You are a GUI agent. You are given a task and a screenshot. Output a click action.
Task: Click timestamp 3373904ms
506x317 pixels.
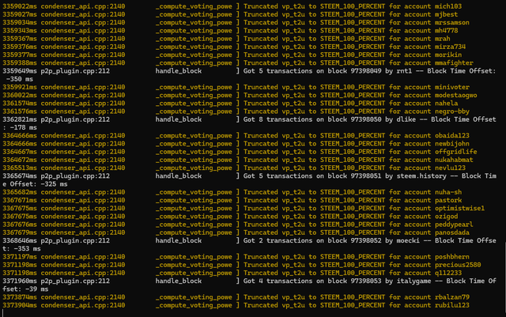19,304
